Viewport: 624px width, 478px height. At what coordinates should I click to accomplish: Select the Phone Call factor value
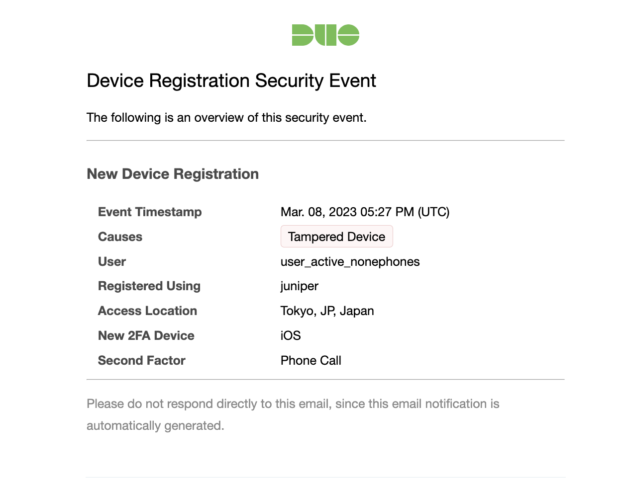coord(311,361)
